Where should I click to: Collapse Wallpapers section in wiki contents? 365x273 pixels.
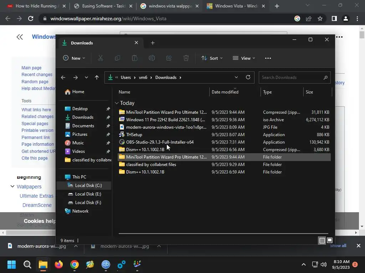pyautogui.click(x=12, y=186)
